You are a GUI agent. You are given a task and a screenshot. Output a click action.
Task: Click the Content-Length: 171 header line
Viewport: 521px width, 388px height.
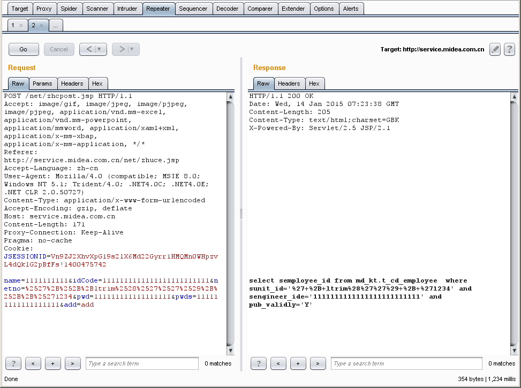click(44, 224)
